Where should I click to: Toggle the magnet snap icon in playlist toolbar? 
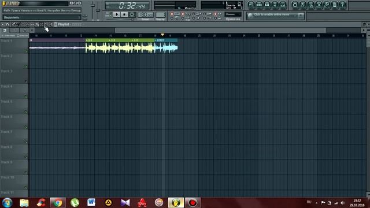(x=8, y=24)
